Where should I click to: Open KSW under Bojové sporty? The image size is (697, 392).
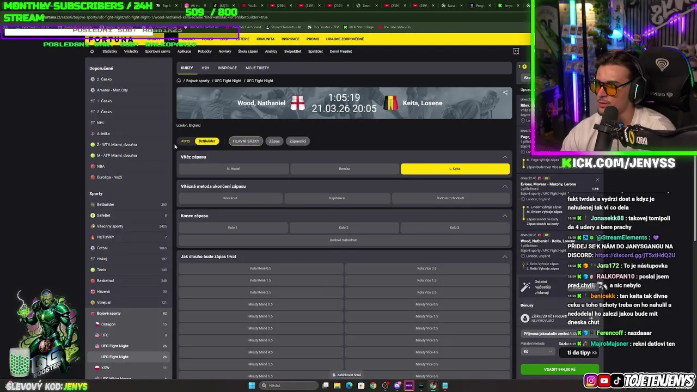[129, 367]
